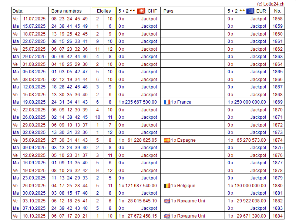Click the 'Pays' column header
296x222 pixels.
coord(168,11)
